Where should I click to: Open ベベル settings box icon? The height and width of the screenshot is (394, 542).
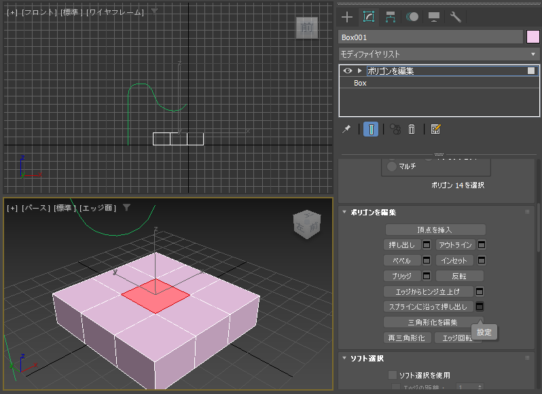point(427,260)
